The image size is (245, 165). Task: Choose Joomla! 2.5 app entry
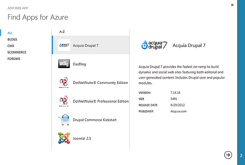coord(82,139)
